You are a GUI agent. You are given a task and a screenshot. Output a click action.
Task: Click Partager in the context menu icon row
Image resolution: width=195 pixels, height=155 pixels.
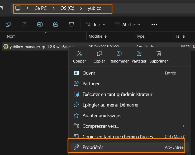pyautogui.click(x=139, y=57)
